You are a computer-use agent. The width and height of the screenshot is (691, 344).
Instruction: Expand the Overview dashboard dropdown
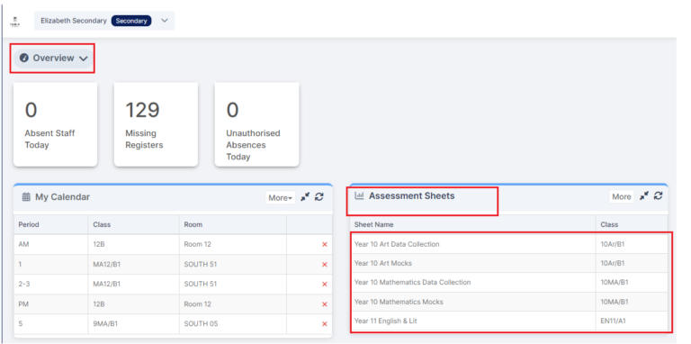tap(54, 59)
